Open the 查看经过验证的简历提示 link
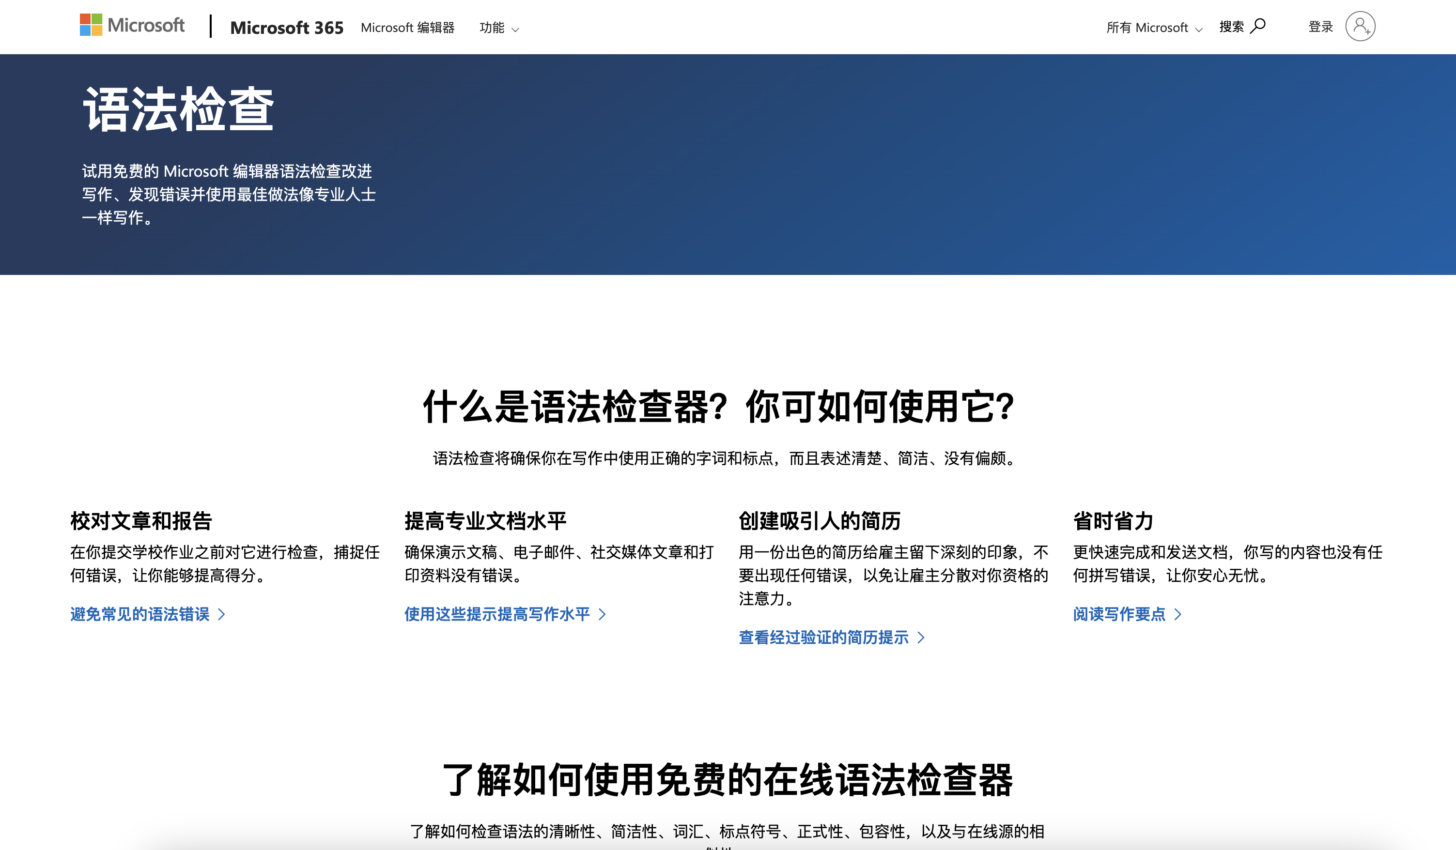Image resolution: width=1456 pixels, height=850 pixels. point(823,638)
